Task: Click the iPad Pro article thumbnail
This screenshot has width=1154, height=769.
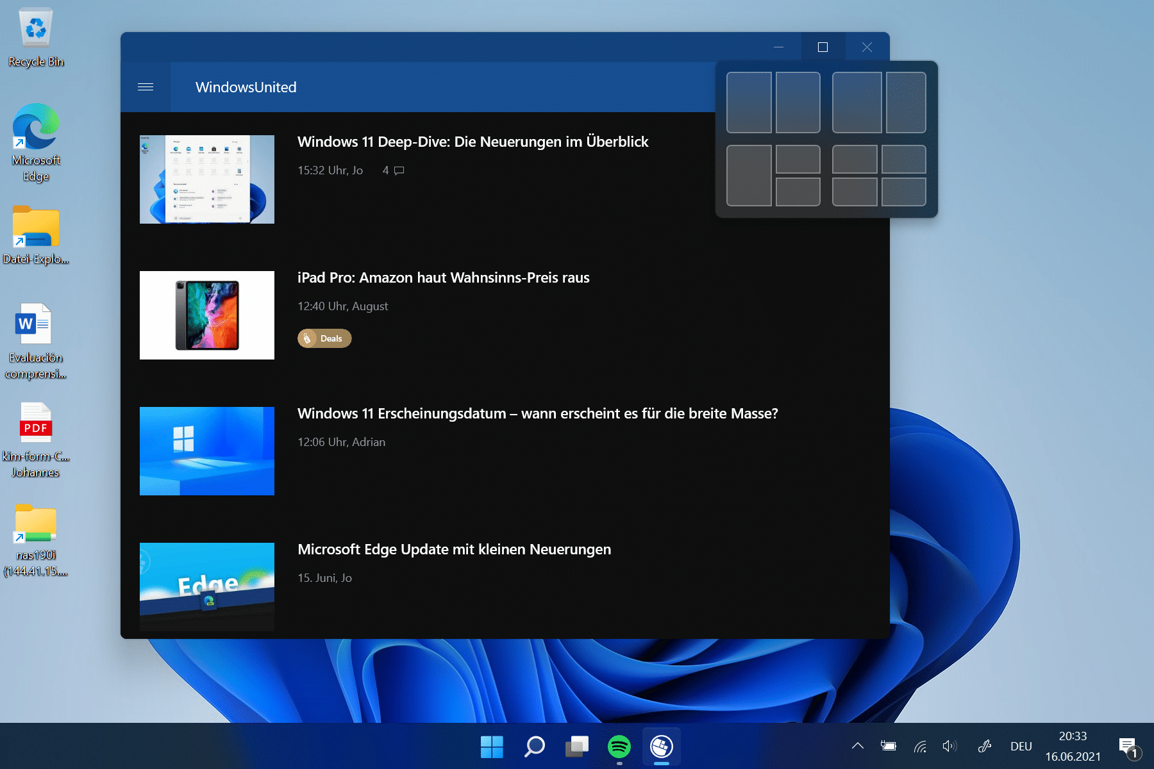Action: (x=207, y=315)
